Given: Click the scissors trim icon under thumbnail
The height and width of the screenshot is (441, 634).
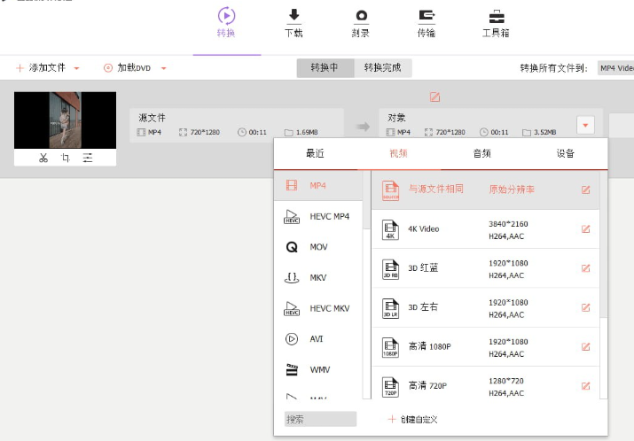Looking at the screenshot, I should [43, 158].
